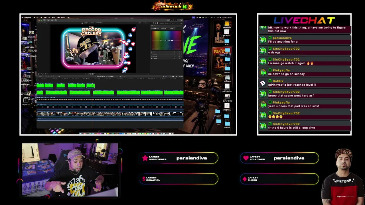Toggle the browser panel visibility button
Image resolution: width=365 pixels, height=205 pixels.
point(168,20)
